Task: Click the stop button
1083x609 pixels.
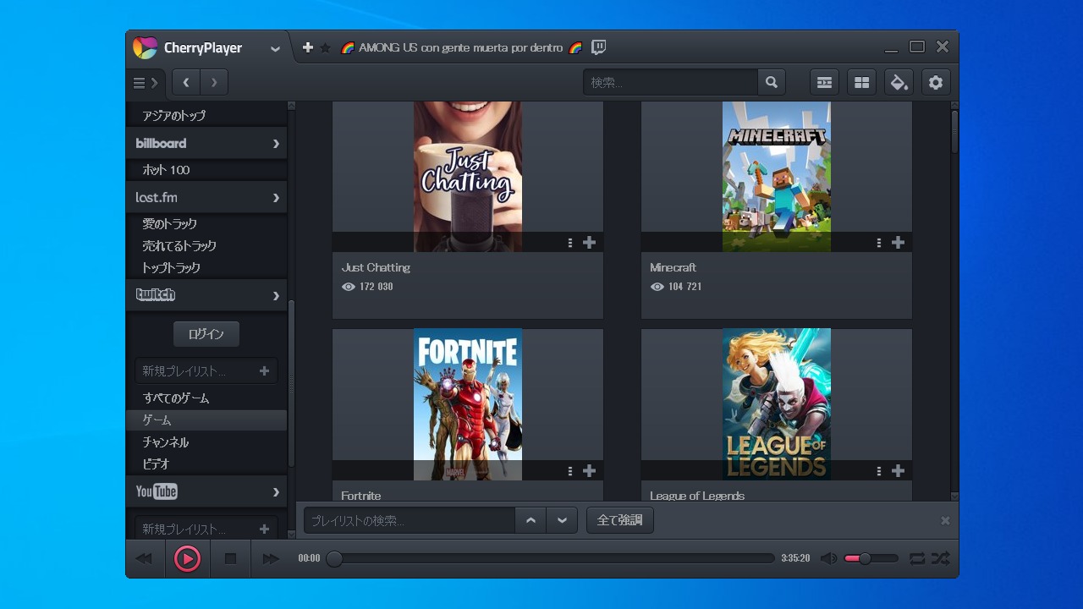Action: tap(230, 559)
